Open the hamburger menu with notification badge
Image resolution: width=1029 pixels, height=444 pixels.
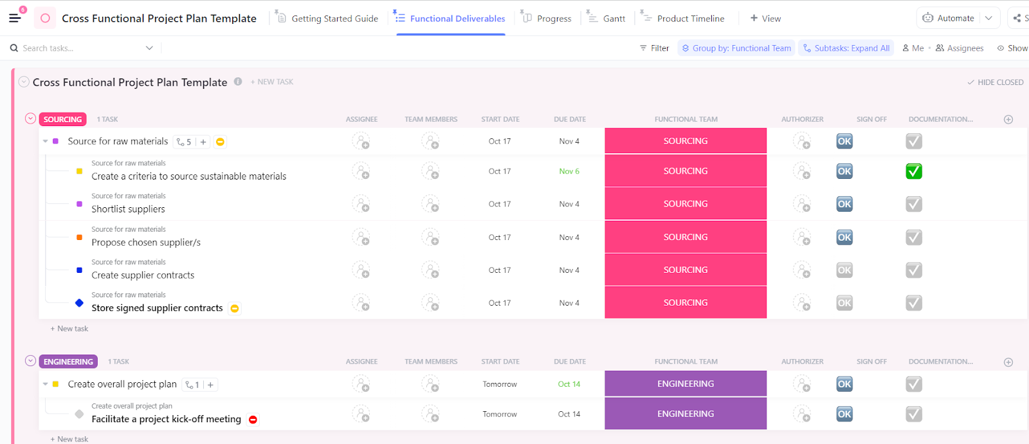[15, 18]
